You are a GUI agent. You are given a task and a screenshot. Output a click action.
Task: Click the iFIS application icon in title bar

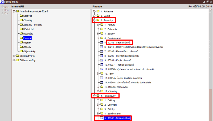point(2,2)
